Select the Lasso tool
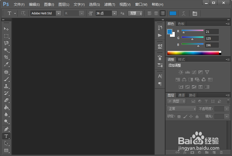The image size is (232, 156). pos(6,43)
